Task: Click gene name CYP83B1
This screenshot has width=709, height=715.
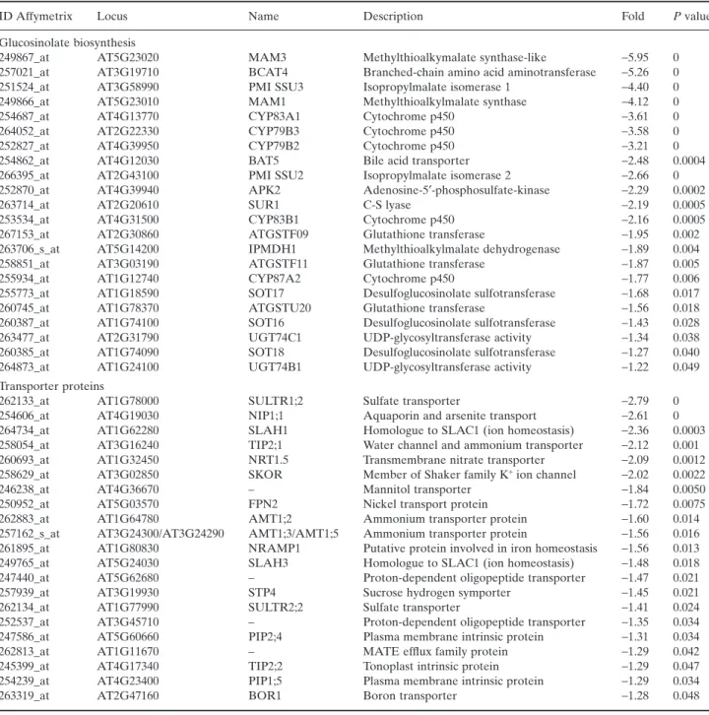Action: tap(274, 220)
